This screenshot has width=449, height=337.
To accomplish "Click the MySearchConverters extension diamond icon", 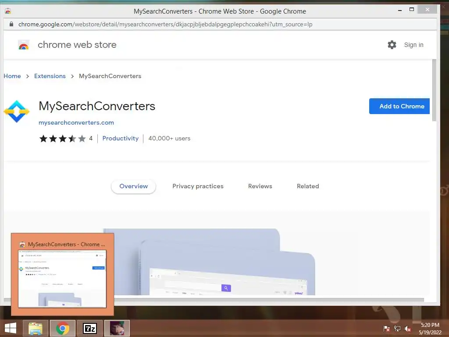I will (17, 111).
